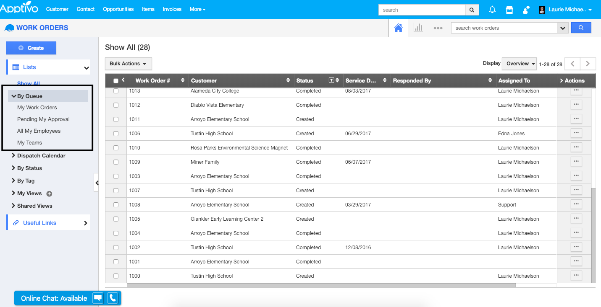Click the vertical scrollbar of the table

[593, 235]
